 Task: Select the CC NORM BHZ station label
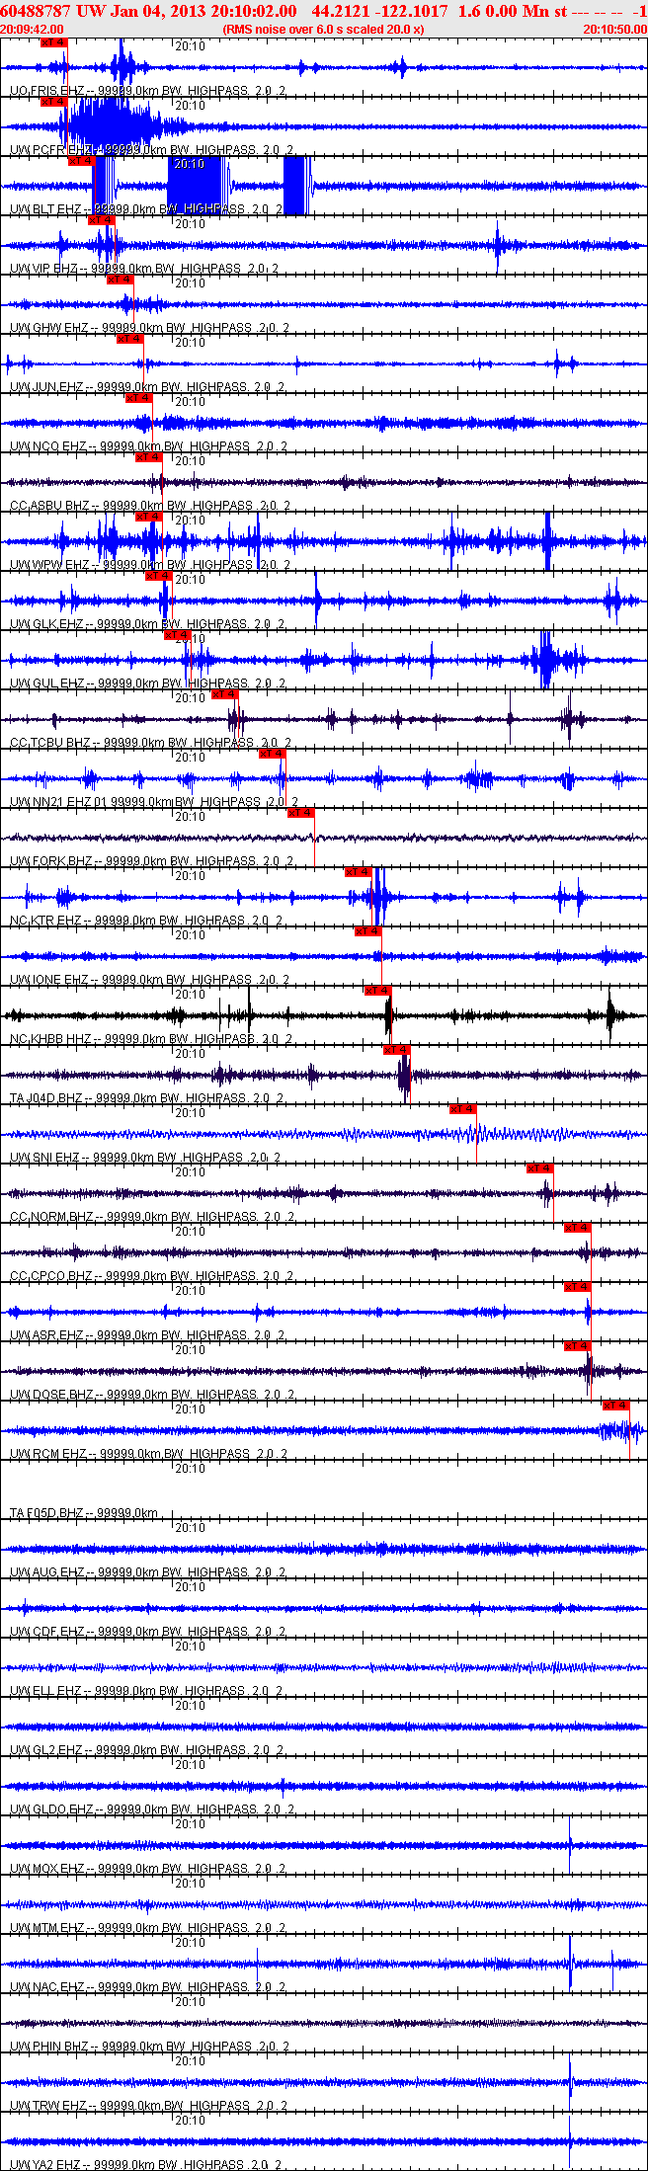51,1217
